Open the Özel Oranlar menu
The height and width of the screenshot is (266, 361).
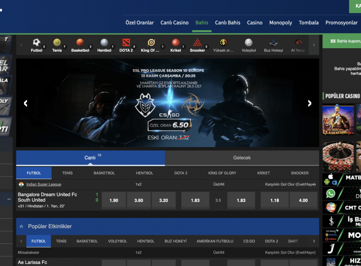(139, 23)
